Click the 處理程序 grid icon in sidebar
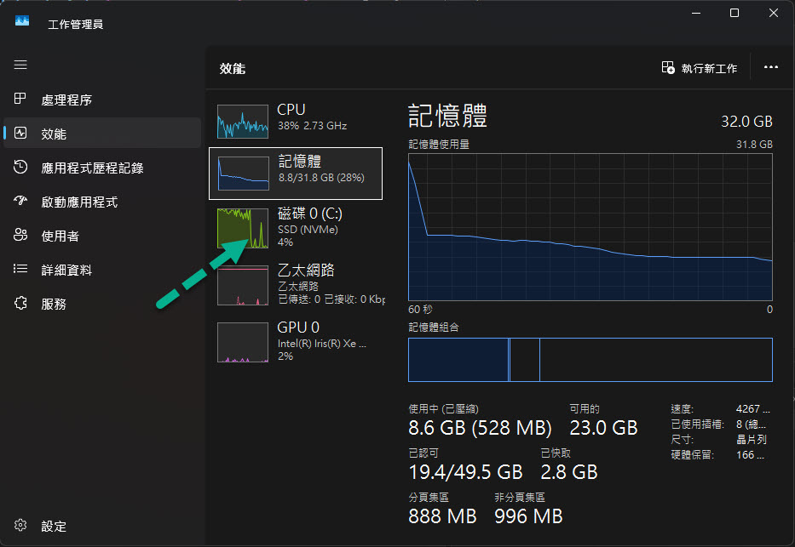The width and height of the screenshot is (795, 547). pyautogui.click(x=20, y=100)
